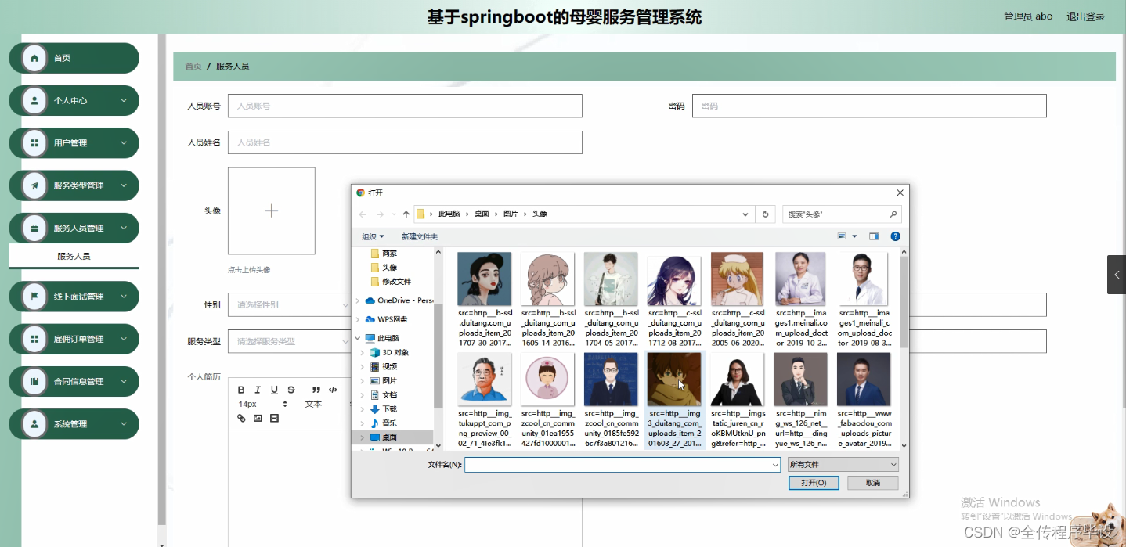Click the insert video icon in the editor
This screenshot has height=547, width=1126.
(x=273, y=418)
